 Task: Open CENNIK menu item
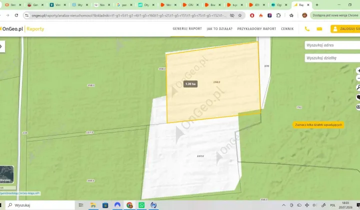(x=287, y=29)
